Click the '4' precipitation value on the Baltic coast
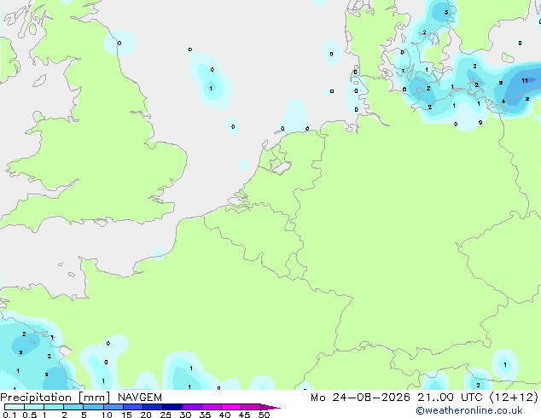The height and width of the screenshot is (418, 541). [503, 102]
